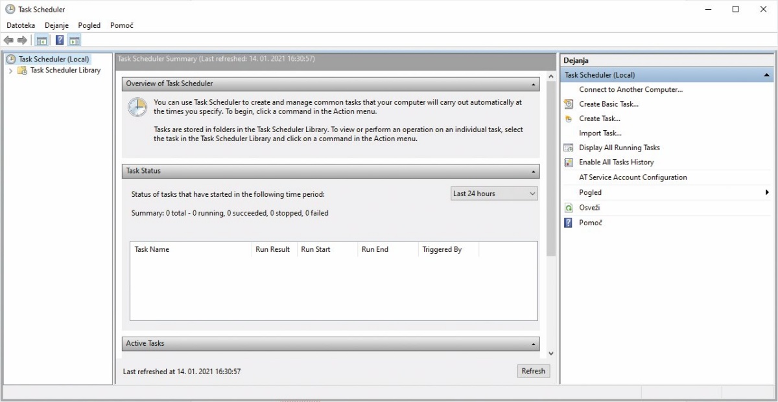Click the Pomoč help icon in Dejanja pane
778x402 pixels.
click(x=569, y=223)
